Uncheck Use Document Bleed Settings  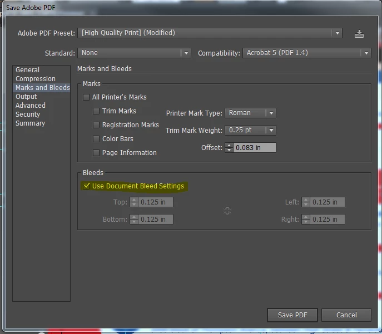[86, 186]
